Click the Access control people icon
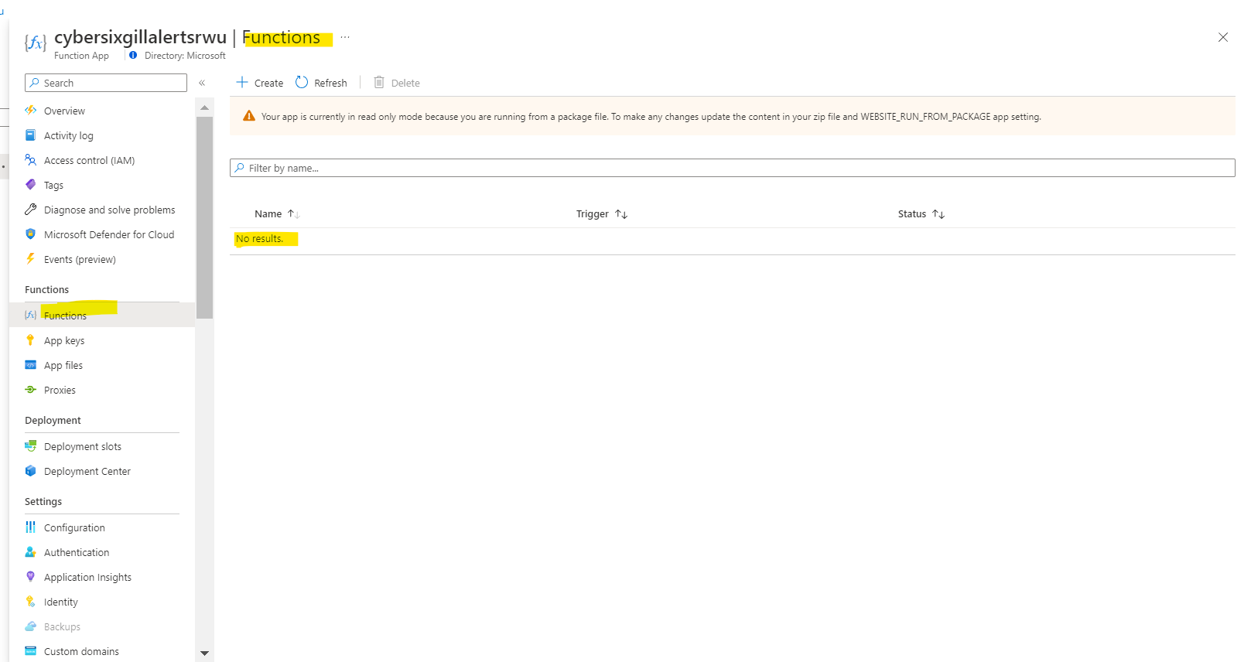The width and height of the screenshot is (1251, 662). (x=31, y=160)
